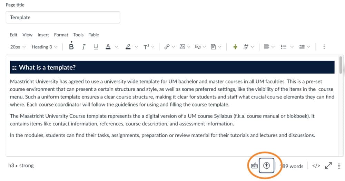Expand the apps plug options arrow

pos(253,47)
